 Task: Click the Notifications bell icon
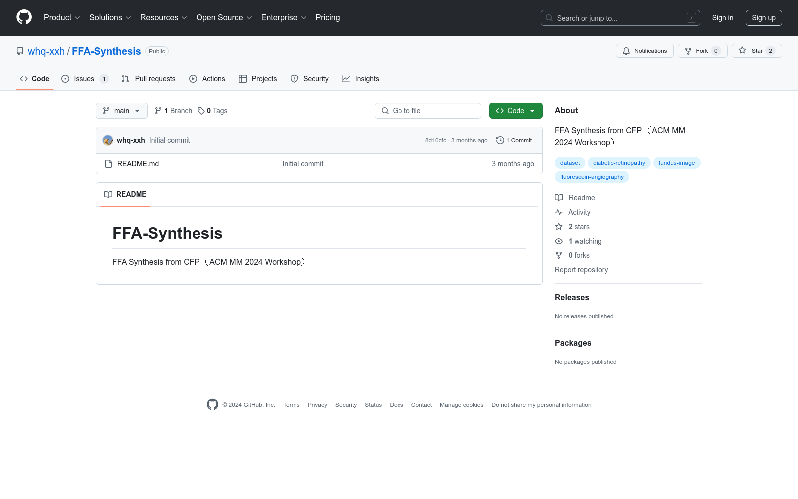[x=626, y=51]
